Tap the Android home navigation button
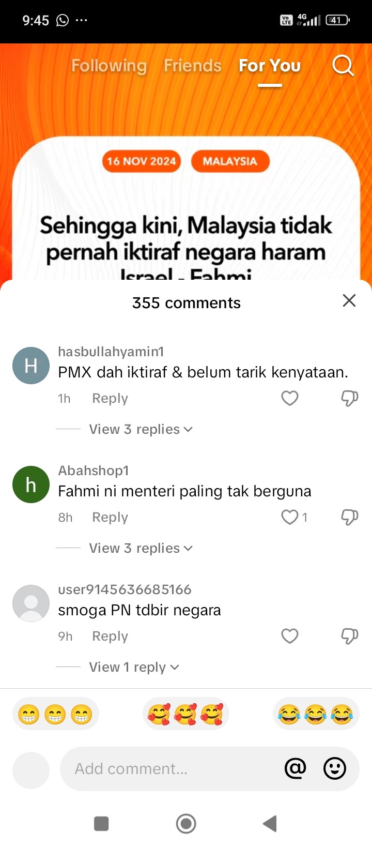Image resolution: width=372 pixels, height=848 pixels. 186,824
